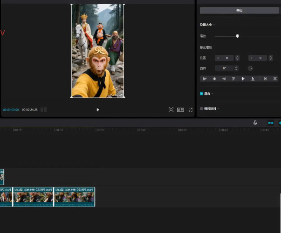This screenshot has height=233, width=281.
Task: Expand the 视频防抖 section arrow
Action: coord(218,108)
